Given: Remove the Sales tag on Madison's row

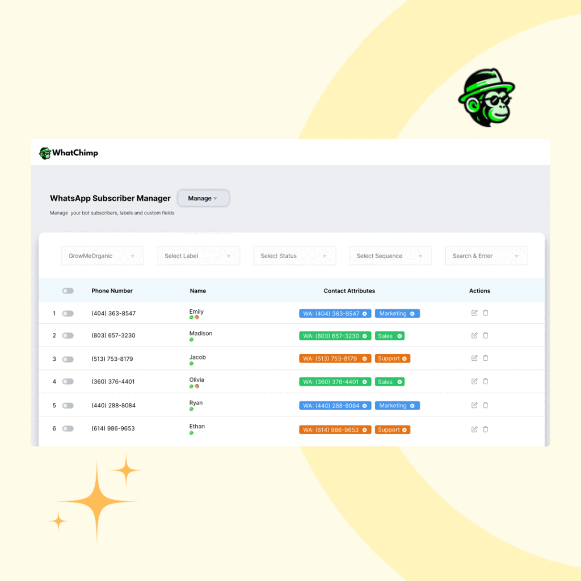Looking at the screenshot, I should (399, 336).
